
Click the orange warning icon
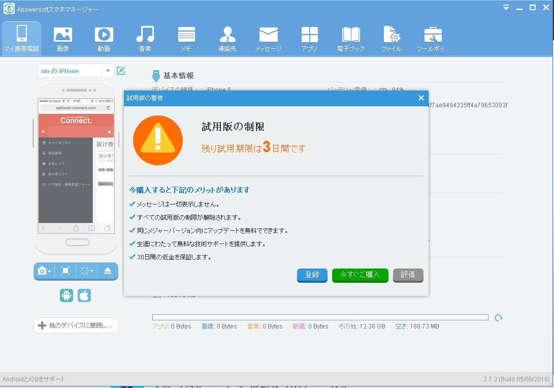158,140
